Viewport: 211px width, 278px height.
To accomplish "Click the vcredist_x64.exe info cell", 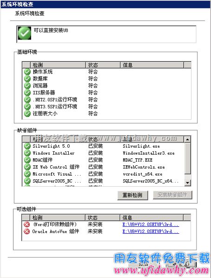I will pyautogui.click(x=143, y=174).
